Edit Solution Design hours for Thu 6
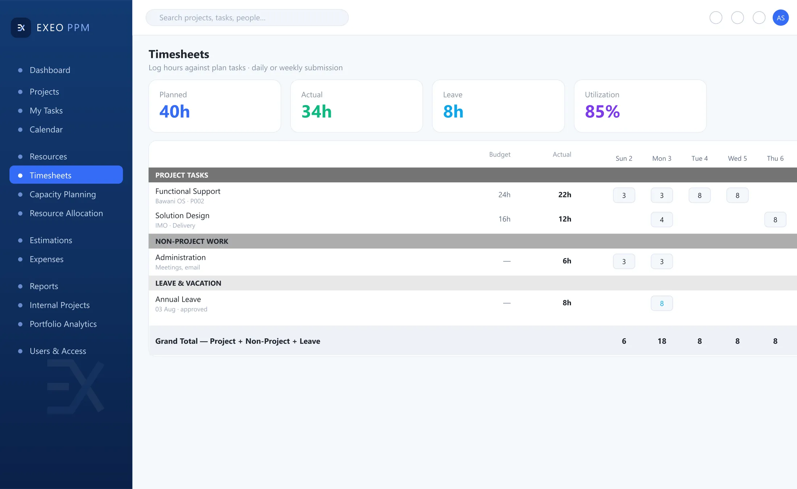The height and width of the screenshot is (489, 797). tap(775, 220)
